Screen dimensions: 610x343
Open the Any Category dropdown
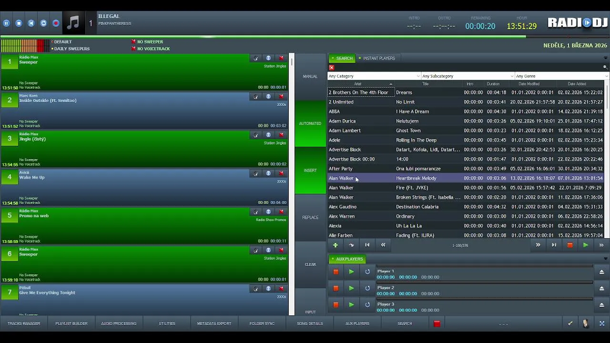coord(374,76)
